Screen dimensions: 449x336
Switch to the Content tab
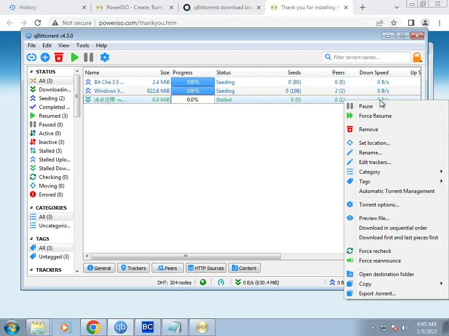tap(244, 268)
